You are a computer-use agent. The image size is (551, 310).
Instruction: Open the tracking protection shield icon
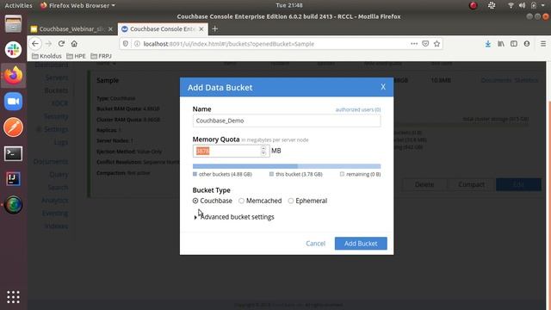click(x=126, y=44)
